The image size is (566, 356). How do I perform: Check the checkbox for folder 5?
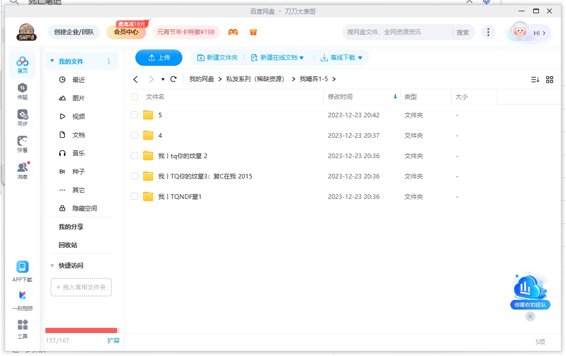click(x=134, y=115)
